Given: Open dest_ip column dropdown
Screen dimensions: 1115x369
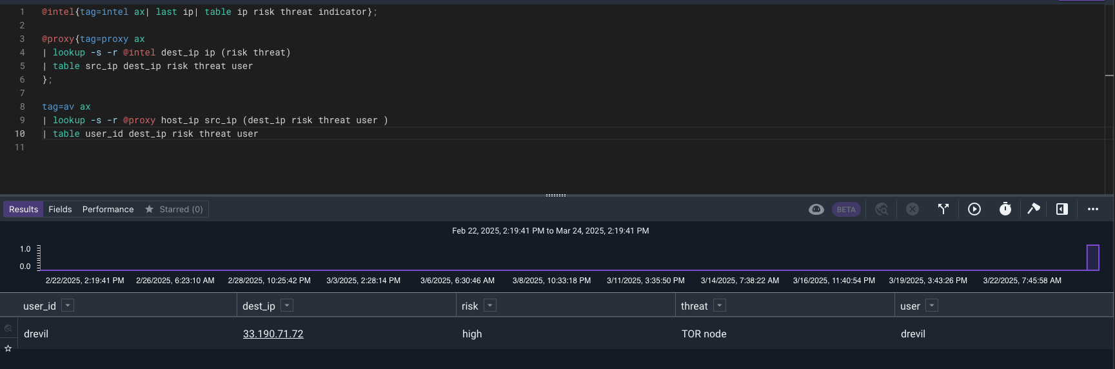Looking at the screenshot, I should click(x=287, y=305).
